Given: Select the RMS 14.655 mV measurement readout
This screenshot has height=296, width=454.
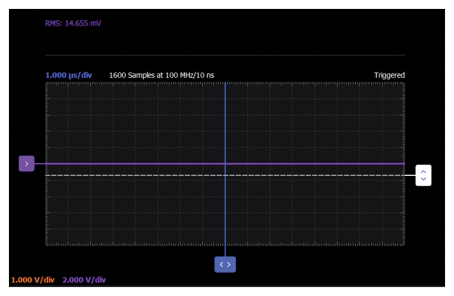Looking at the screenshot, I should coord(73,23).
